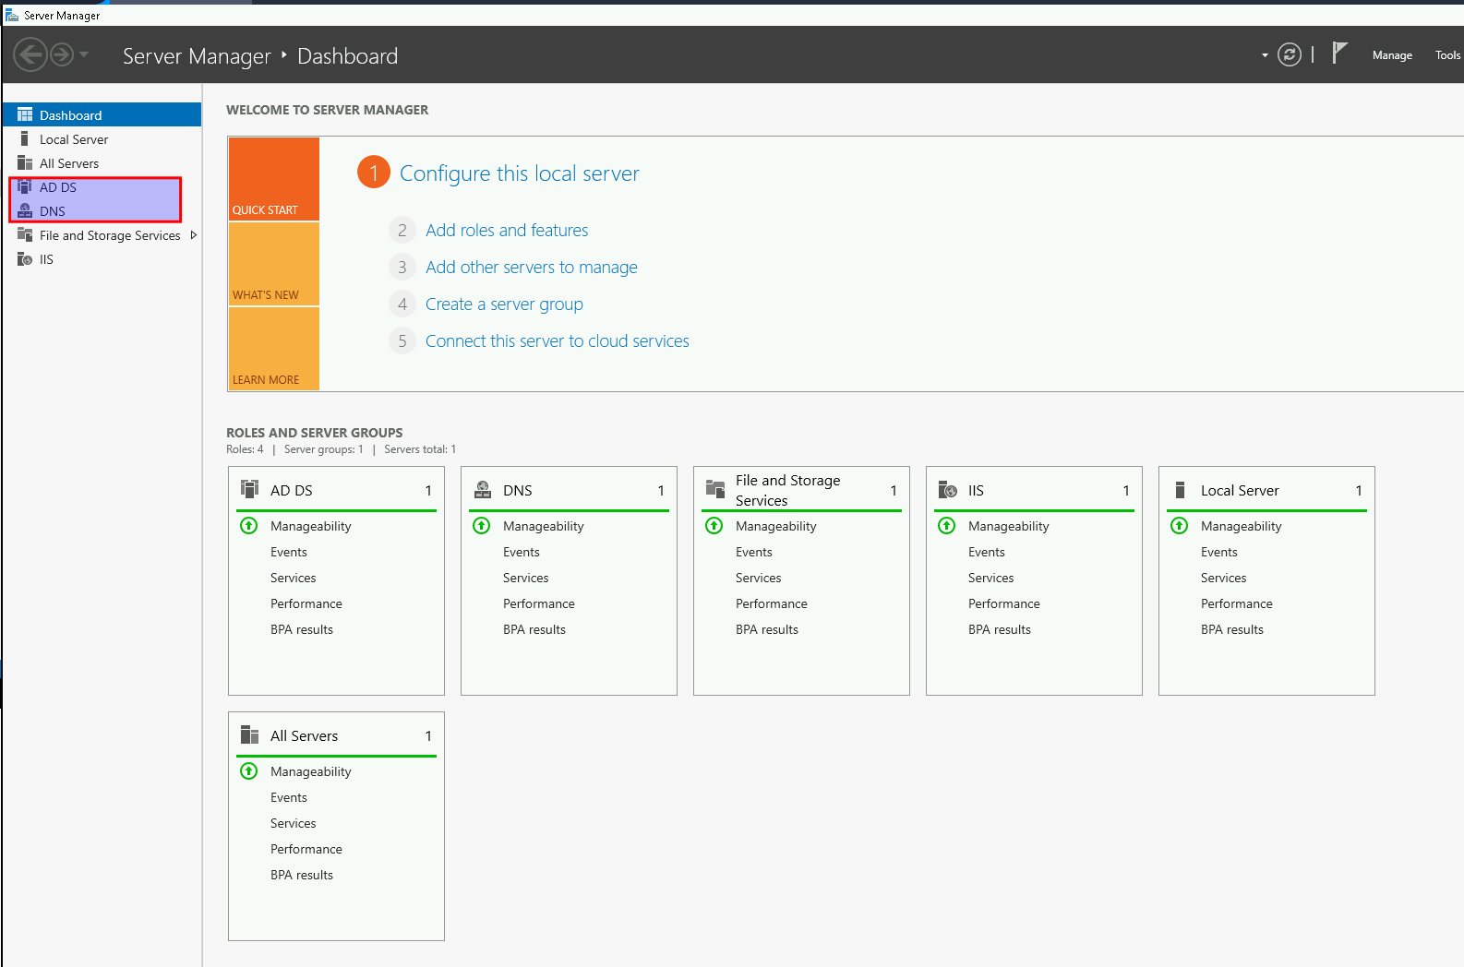1464x967 pixels.
Task: Click the DNS sidebar icon
Action: pyautogui.click(x=25, y=210)
